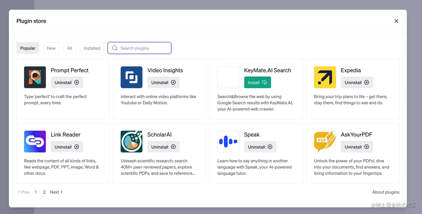This screenshot has width=422, height=214.
Task: Click the 'Unlock the power of your PDFs' description
Action: (x=351, y=167)
